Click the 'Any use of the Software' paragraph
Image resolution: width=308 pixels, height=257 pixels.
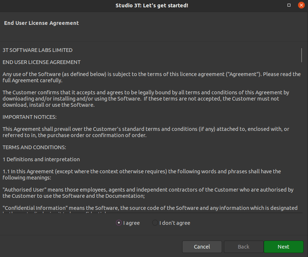pyautogui.click(x=151, y=78)
